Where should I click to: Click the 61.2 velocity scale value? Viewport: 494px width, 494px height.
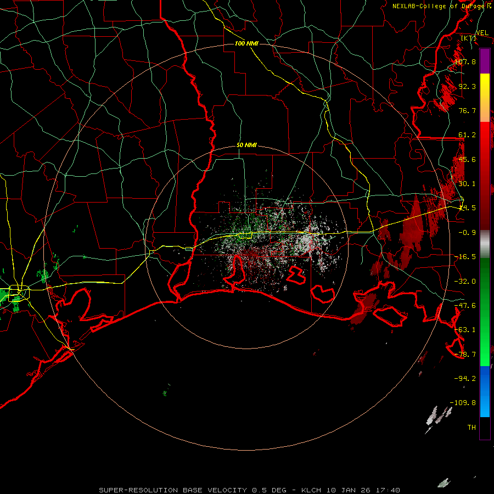click(x=467, y=135)
